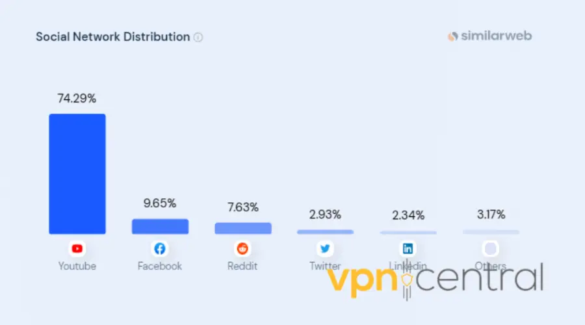585x325 pixels.
Task: Click the Twitter bird icon
Action: (x=325, y=248)
